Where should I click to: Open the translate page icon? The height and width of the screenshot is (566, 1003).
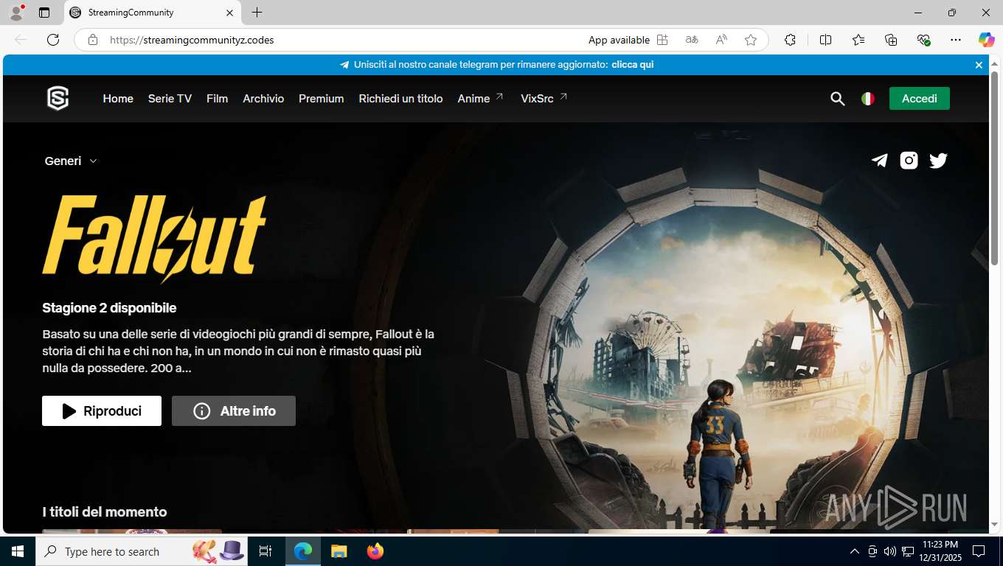tap(692, 40)
